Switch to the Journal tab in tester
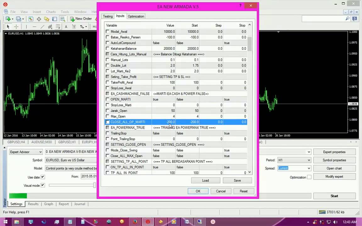The image size is (362, 226). click(x=80, y=204)
